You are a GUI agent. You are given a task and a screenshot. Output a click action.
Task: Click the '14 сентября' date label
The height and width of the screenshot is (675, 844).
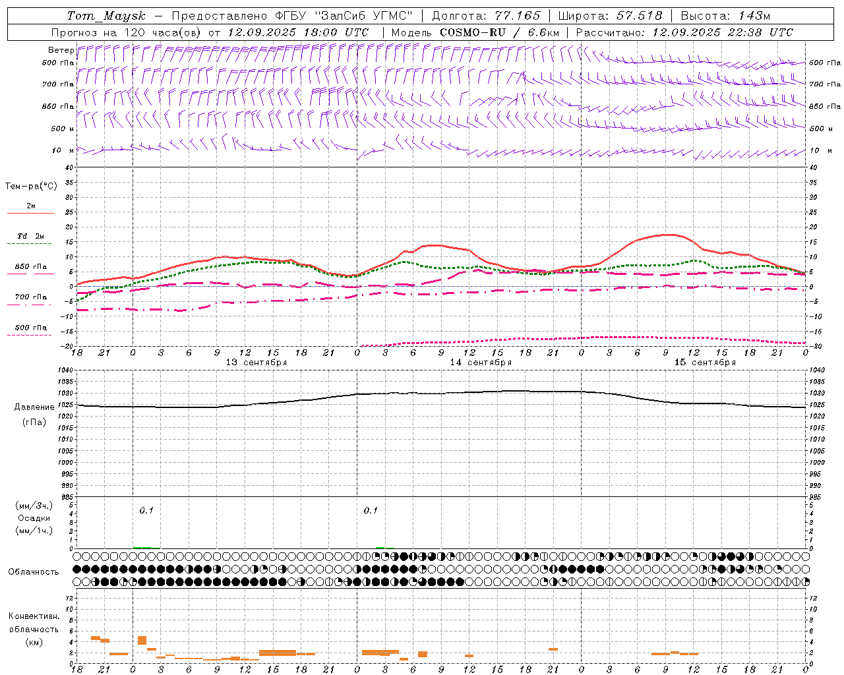coord(481,363)
